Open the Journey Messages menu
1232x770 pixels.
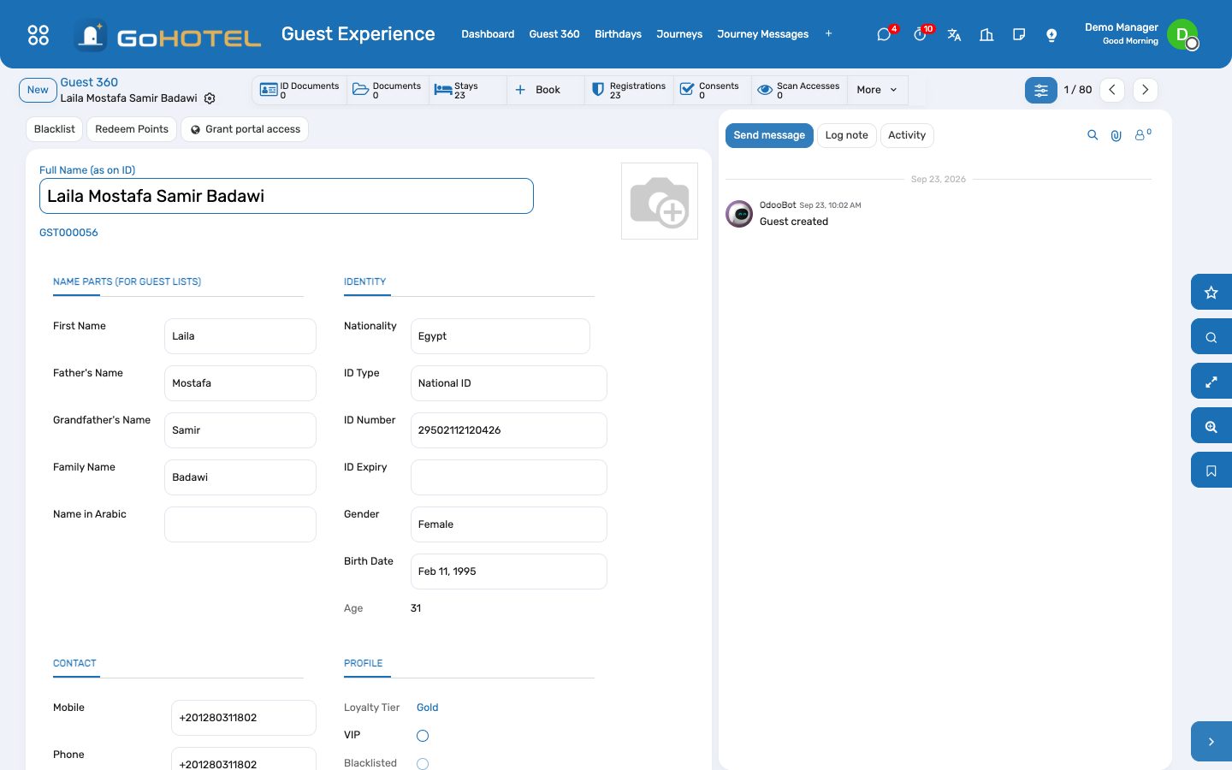(x=762, y=34)
